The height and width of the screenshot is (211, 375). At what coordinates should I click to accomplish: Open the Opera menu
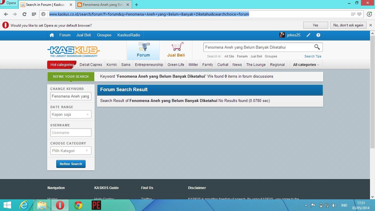pos(9,3)
